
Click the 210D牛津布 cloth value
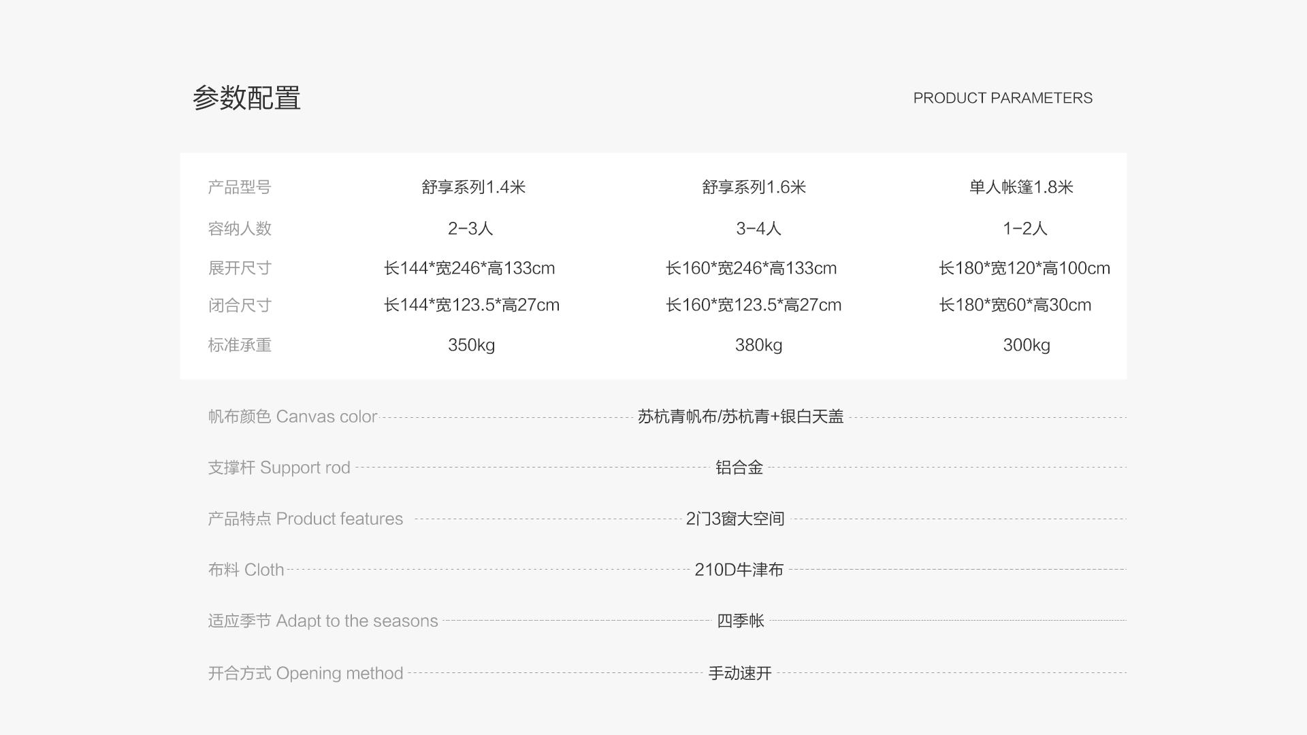(739, 570)
